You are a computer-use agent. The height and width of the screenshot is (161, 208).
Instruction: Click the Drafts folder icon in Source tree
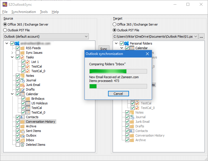point(22,89)
